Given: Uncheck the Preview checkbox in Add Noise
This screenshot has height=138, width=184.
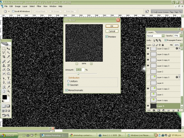Looking at the screenshot, I should [x=106, y=36].
